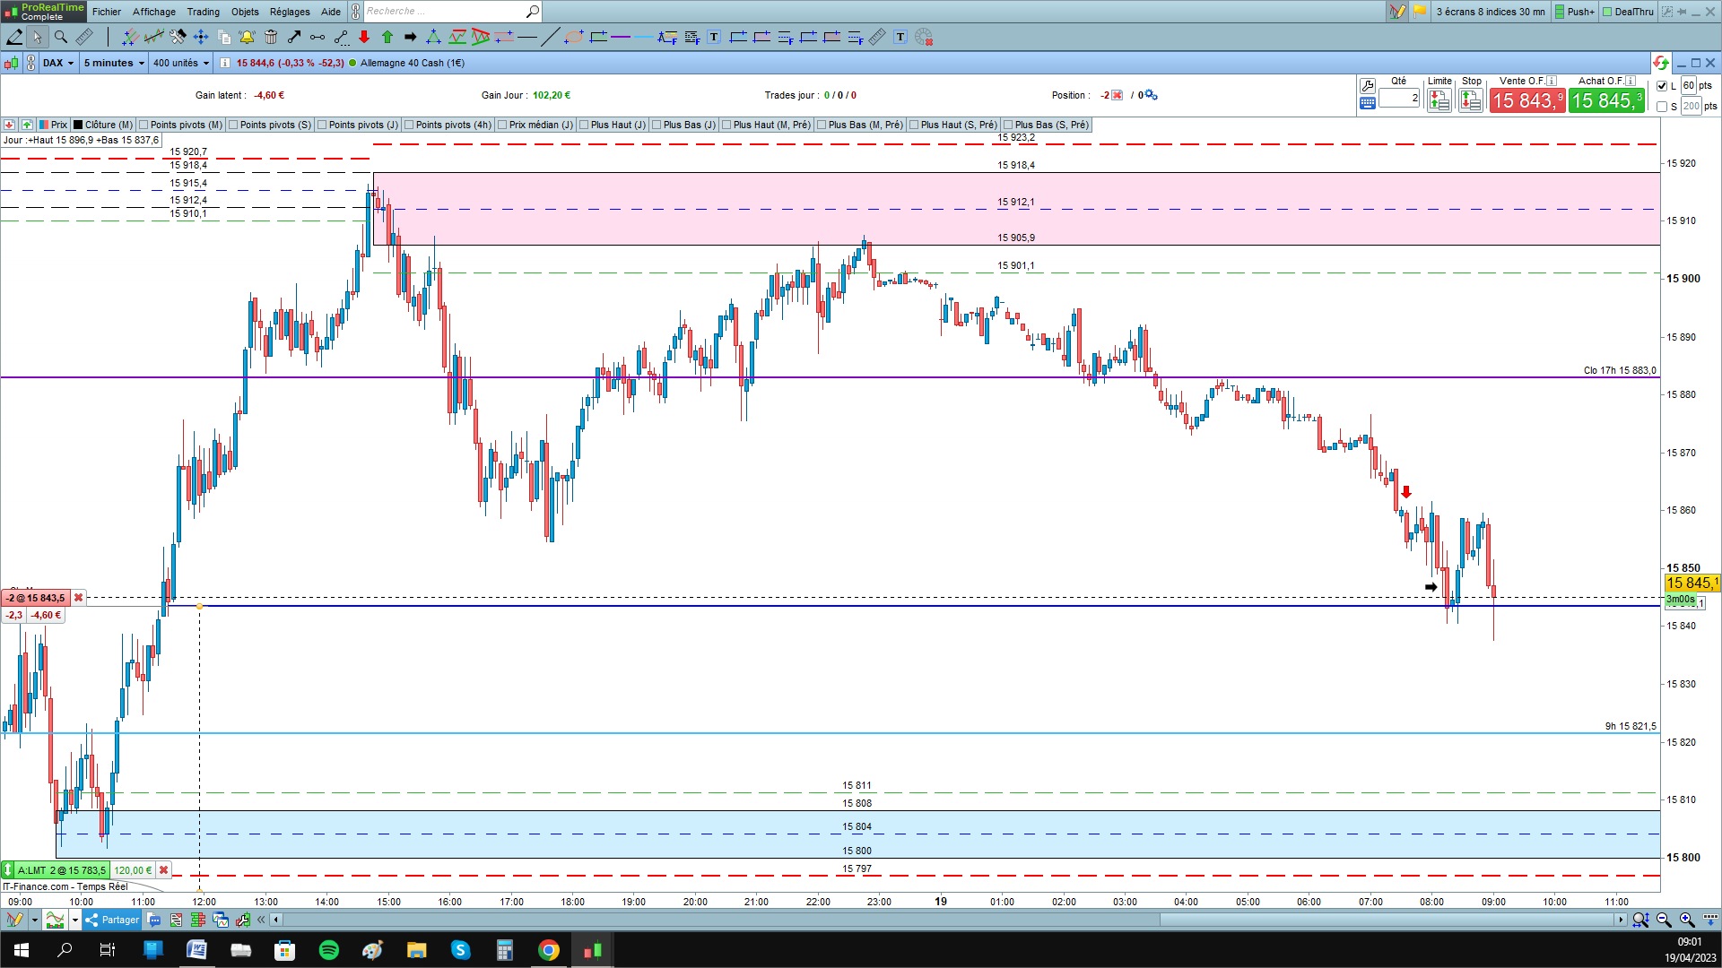Click the Partager share button

coord(112,920)
